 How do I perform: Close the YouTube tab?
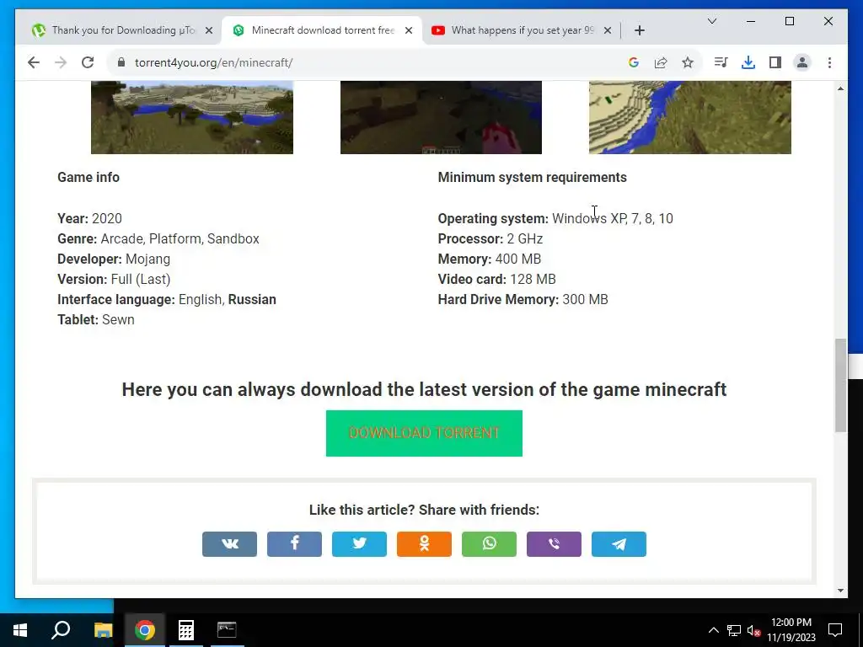608,30
